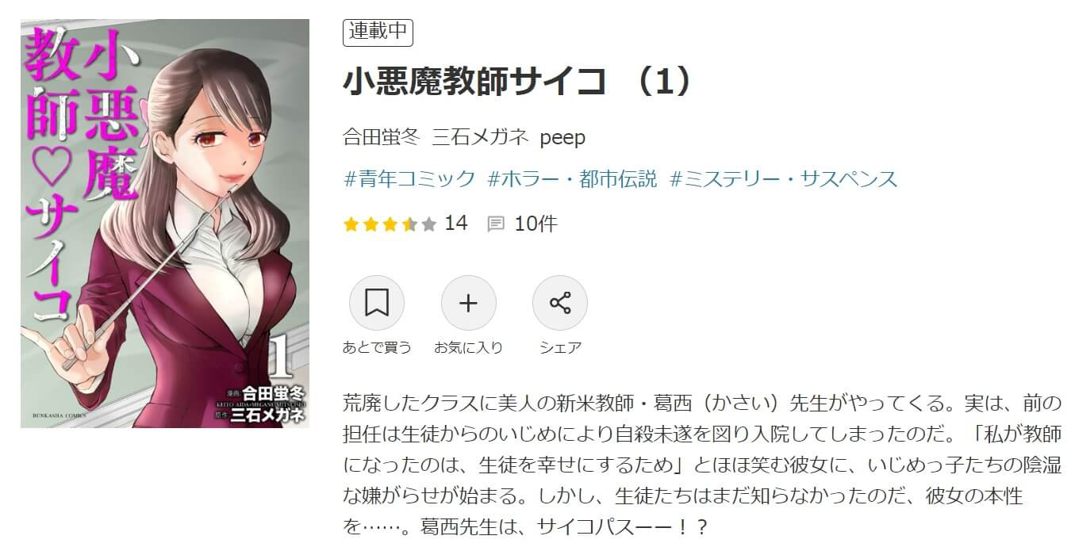
Task: Click the synopsis description text
Action: pyautogui.click(x=702, y=465)
